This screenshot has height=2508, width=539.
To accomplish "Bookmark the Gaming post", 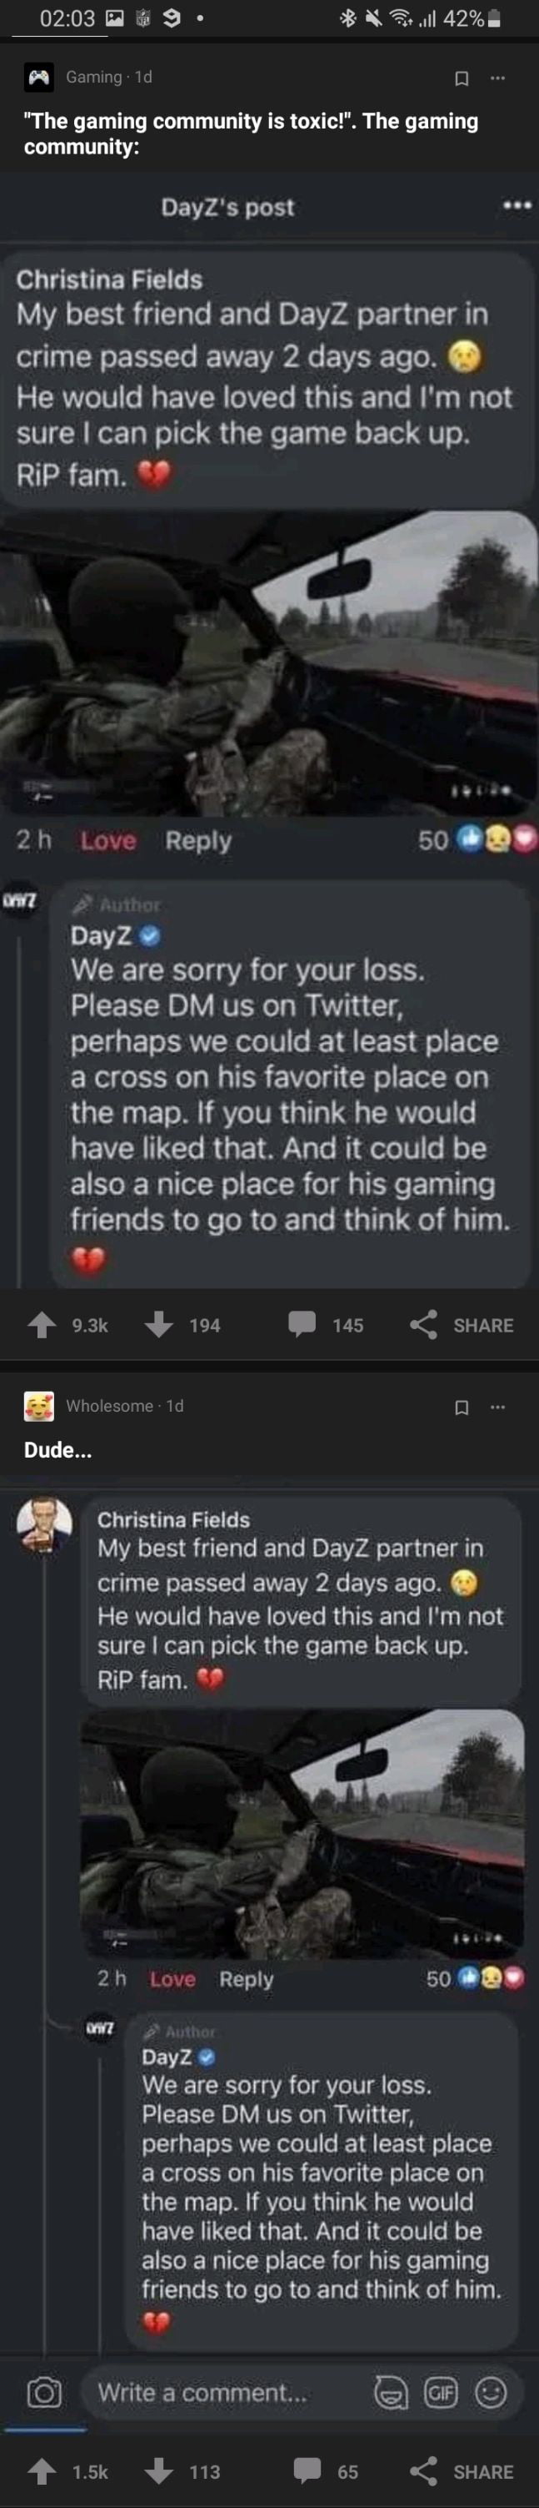I will click(x=462, y=78).
